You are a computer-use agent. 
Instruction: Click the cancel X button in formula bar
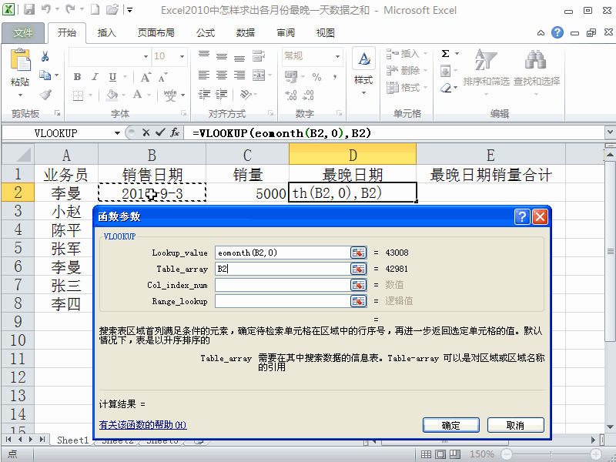pos(146,132)
